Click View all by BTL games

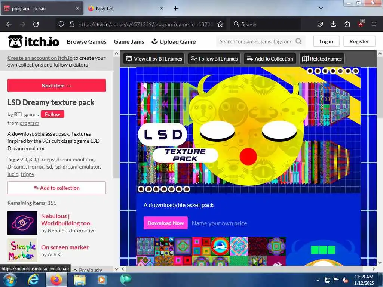point(154,59)
